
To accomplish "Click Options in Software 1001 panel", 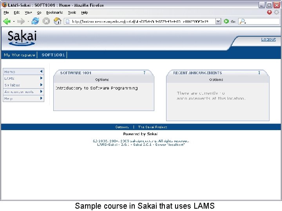I will pos(102,79).
